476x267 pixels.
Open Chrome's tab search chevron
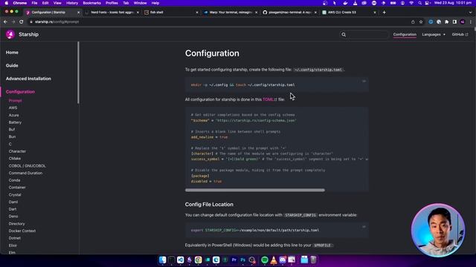point(470,13)
